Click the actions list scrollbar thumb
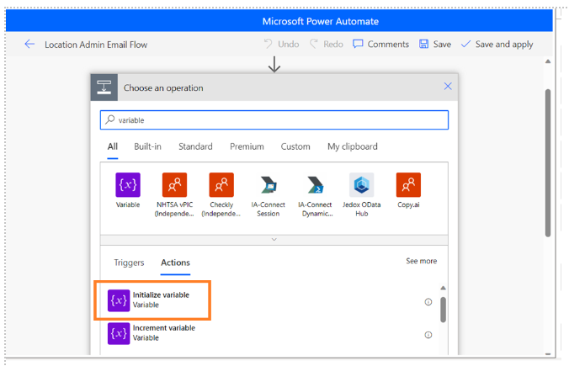569x366 pixels. [x=443, y=310]
